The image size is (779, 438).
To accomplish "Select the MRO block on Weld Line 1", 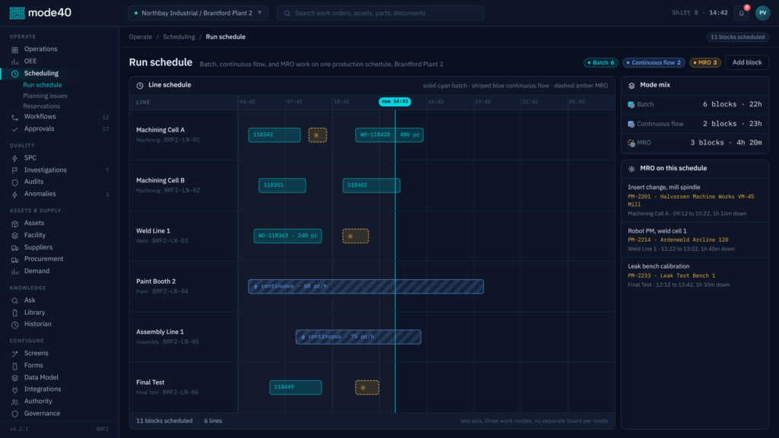I will [x=356, y=236].
